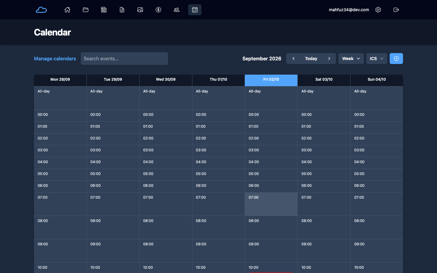Click the Wednesday 08:00 time slot
The height and width of the screenshot is (273, 437).
pos(166,227)
